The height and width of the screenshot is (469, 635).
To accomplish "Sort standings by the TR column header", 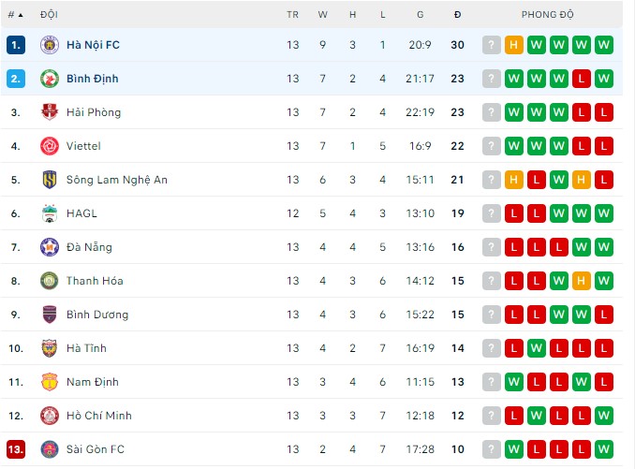I will [293, 15].
